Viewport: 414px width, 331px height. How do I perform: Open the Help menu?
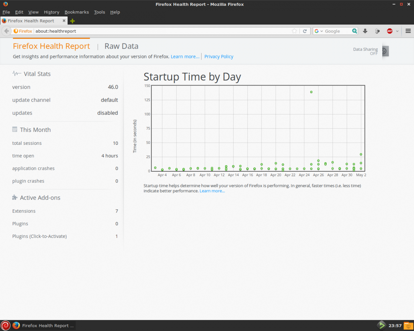[115, 12]
